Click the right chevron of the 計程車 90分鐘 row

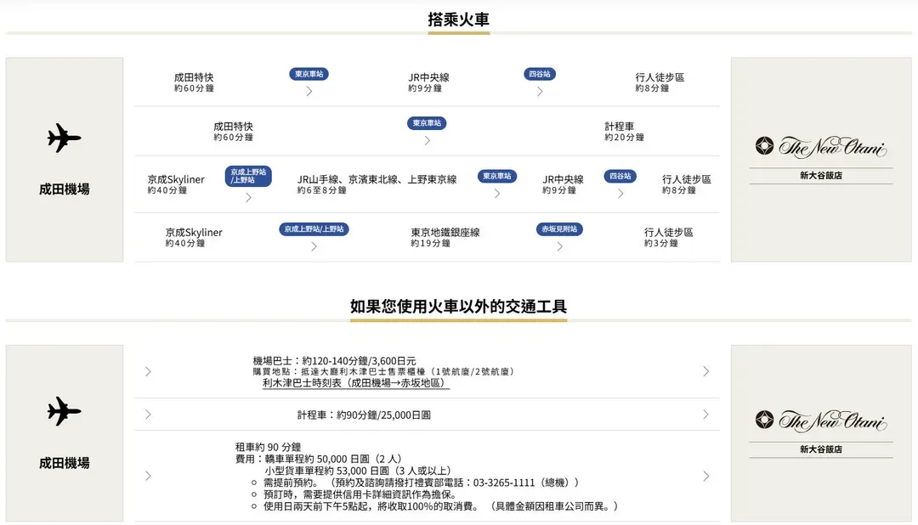tap(705, 415)
